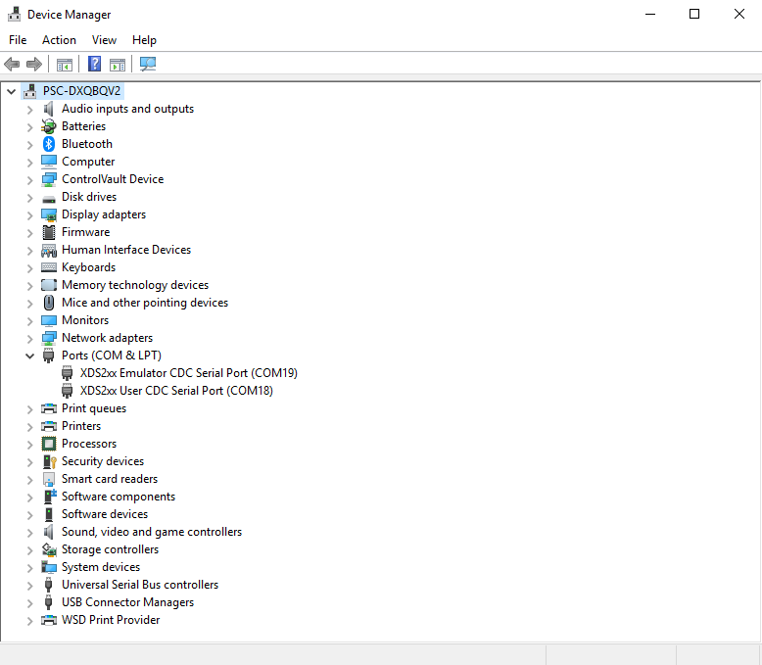The height and width of the screenshot is (665, 762).
Task: Select XDS2xx Emulator CDC Serial Port (COM19)
Action: [189, 373]
